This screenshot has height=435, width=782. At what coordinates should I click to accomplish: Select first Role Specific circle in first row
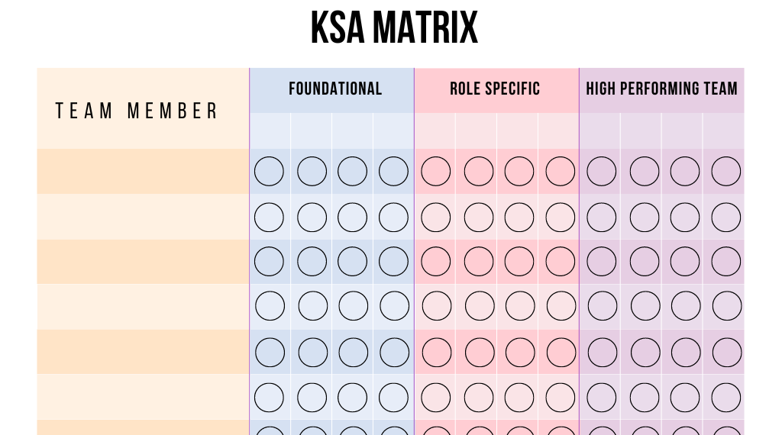[436, 172]
